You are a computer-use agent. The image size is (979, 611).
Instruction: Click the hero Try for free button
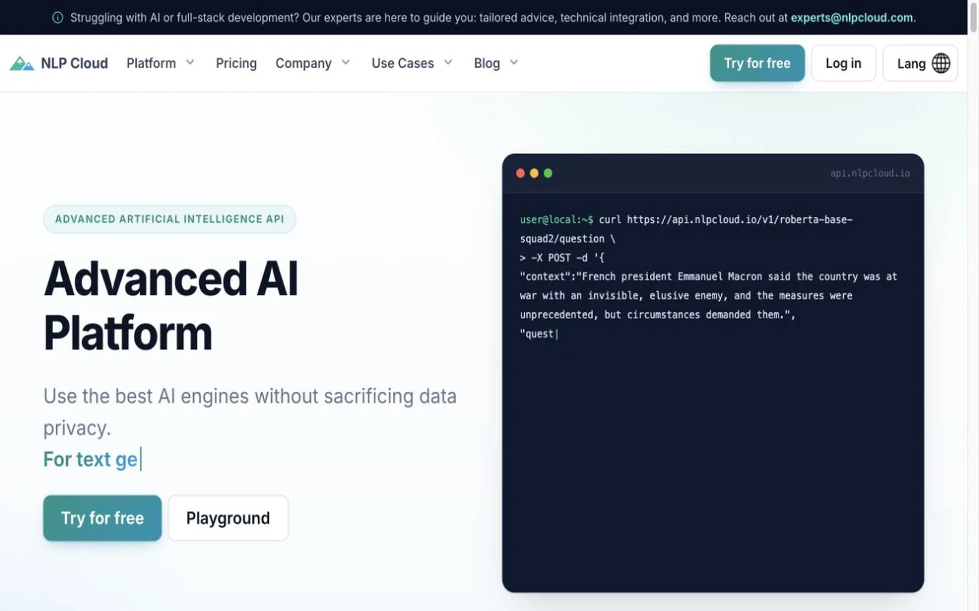(103, 518)
